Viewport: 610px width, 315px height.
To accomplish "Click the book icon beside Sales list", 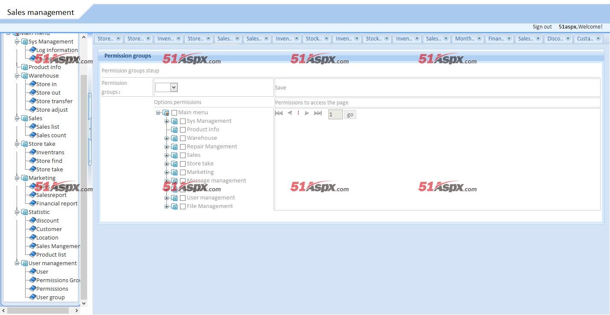I will pos(32,127).
